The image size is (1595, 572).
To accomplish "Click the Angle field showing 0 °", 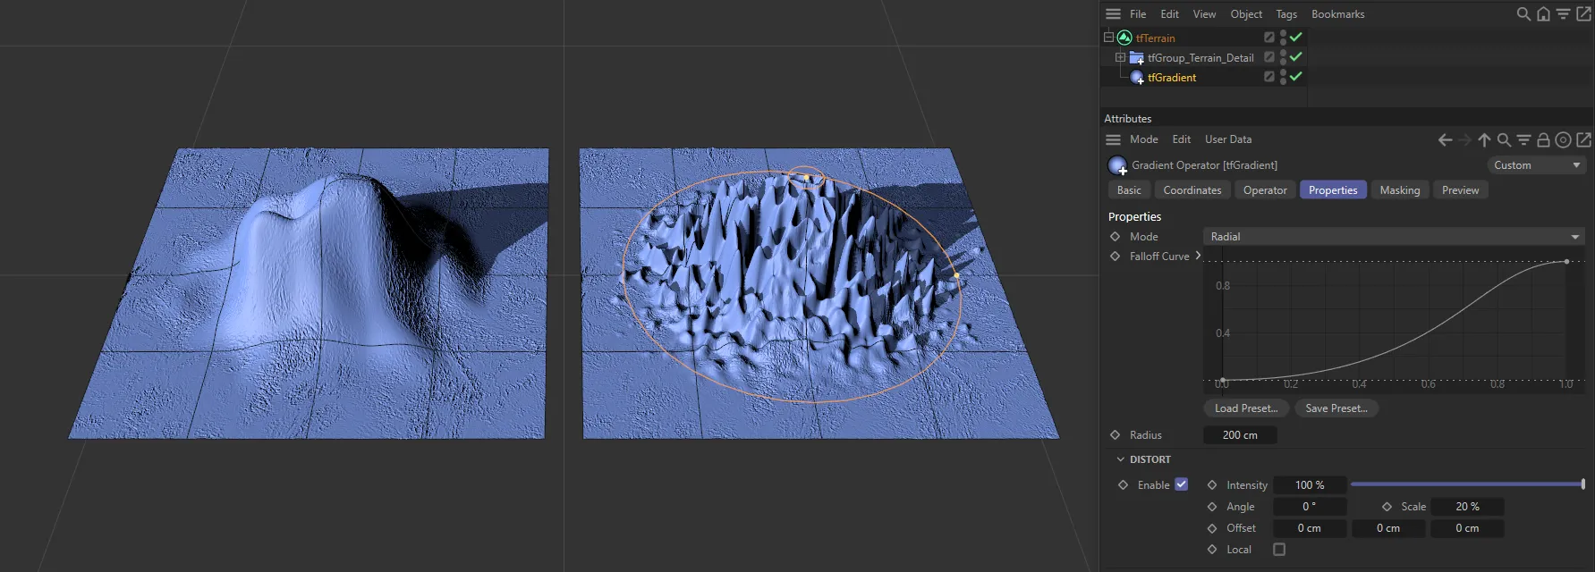I will [x=1310, y=507].
